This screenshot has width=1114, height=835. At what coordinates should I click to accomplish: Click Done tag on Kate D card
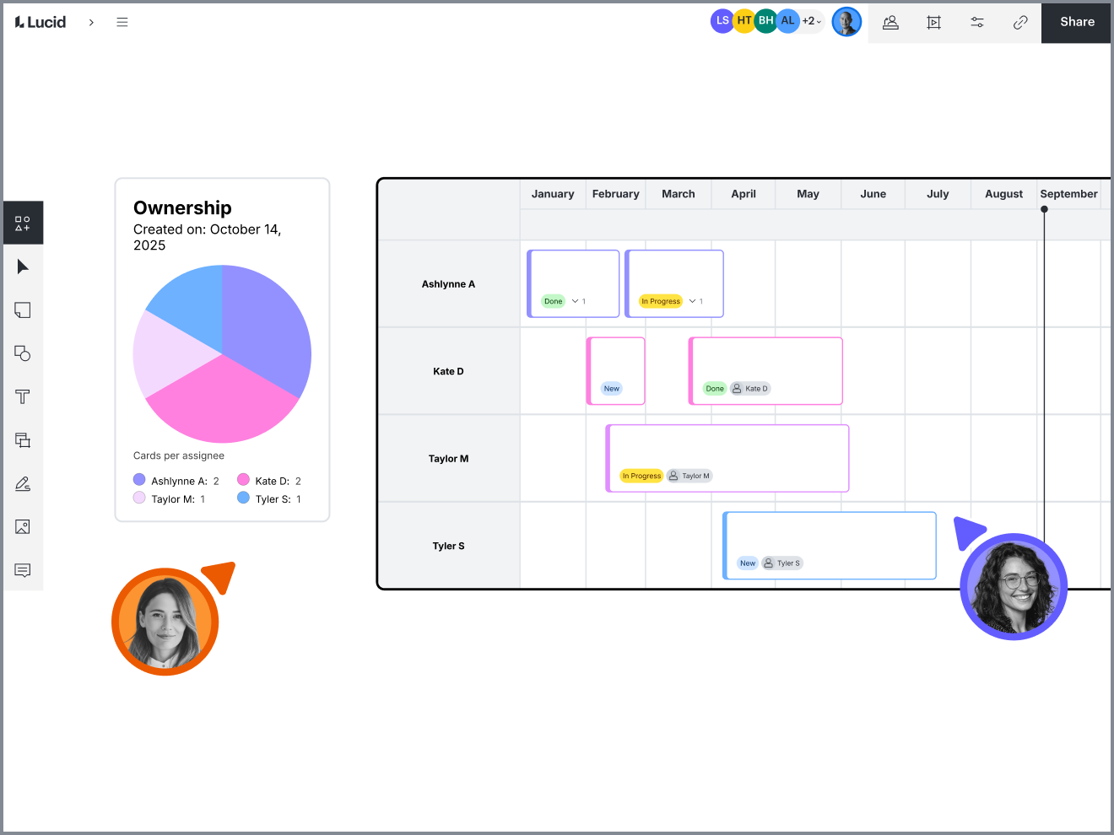[715, 389]
